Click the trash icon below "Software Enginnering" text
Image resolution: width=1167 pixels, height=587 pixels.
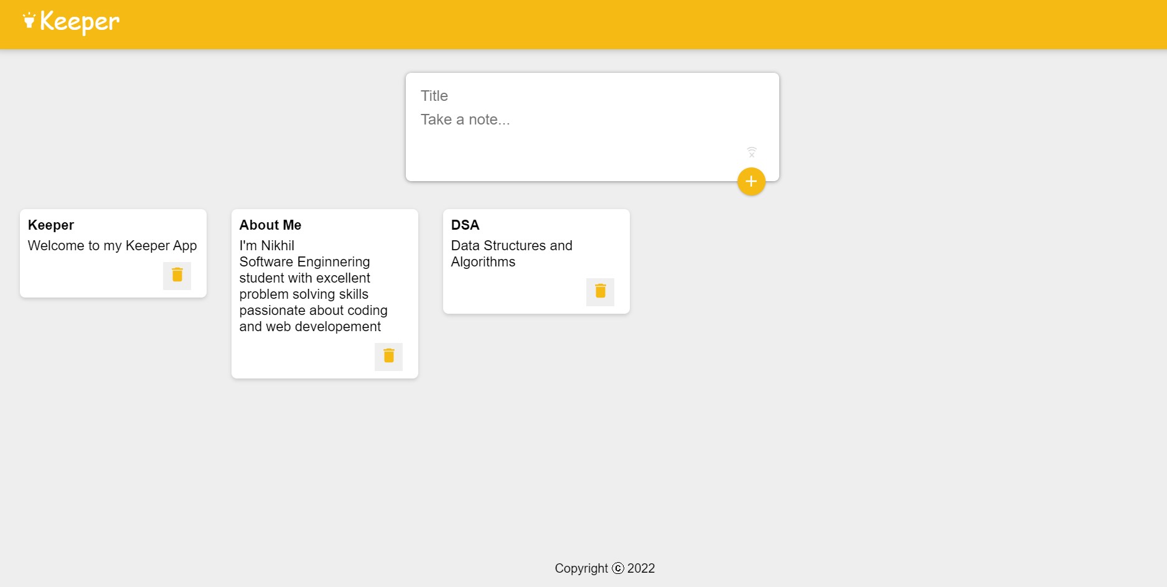pos(388,355)
